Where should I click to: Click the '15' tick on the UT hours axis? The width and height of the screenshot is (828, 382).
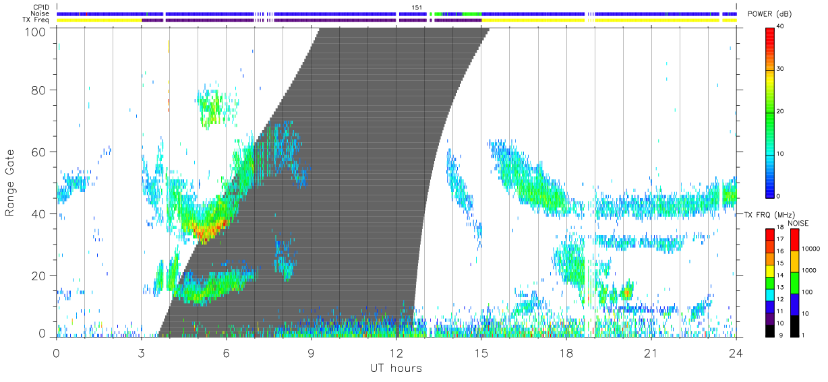pyautogui.click(x=481, y=352)
